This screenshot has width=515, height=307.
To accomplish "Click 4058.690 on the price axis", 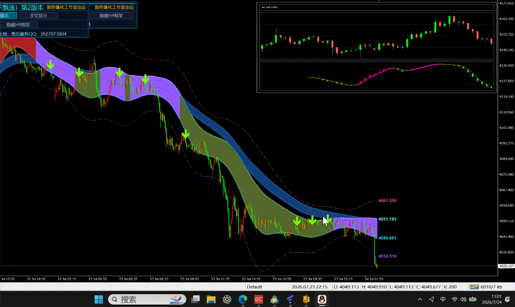I will pos(506,205).
